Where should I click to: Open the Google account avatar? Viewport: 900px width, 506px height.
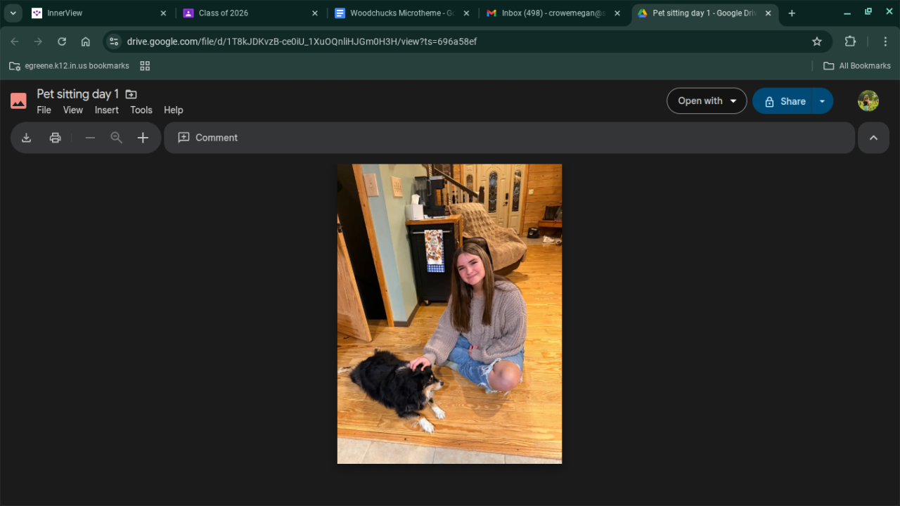[x=868, y=101]
